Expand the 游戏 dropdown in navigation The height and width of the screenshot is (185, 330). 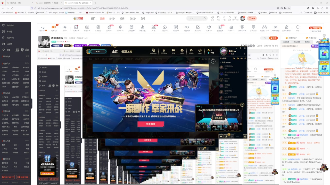[x=133, y=18]
